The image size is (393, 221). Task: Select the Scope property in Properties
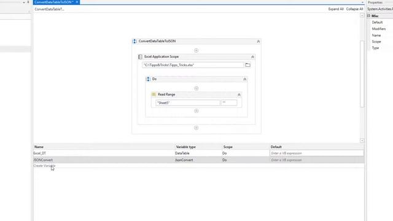point(376,42)
